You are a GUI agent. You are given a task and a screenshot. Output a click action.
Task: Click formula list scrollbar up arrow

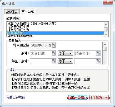coord(106,24)
